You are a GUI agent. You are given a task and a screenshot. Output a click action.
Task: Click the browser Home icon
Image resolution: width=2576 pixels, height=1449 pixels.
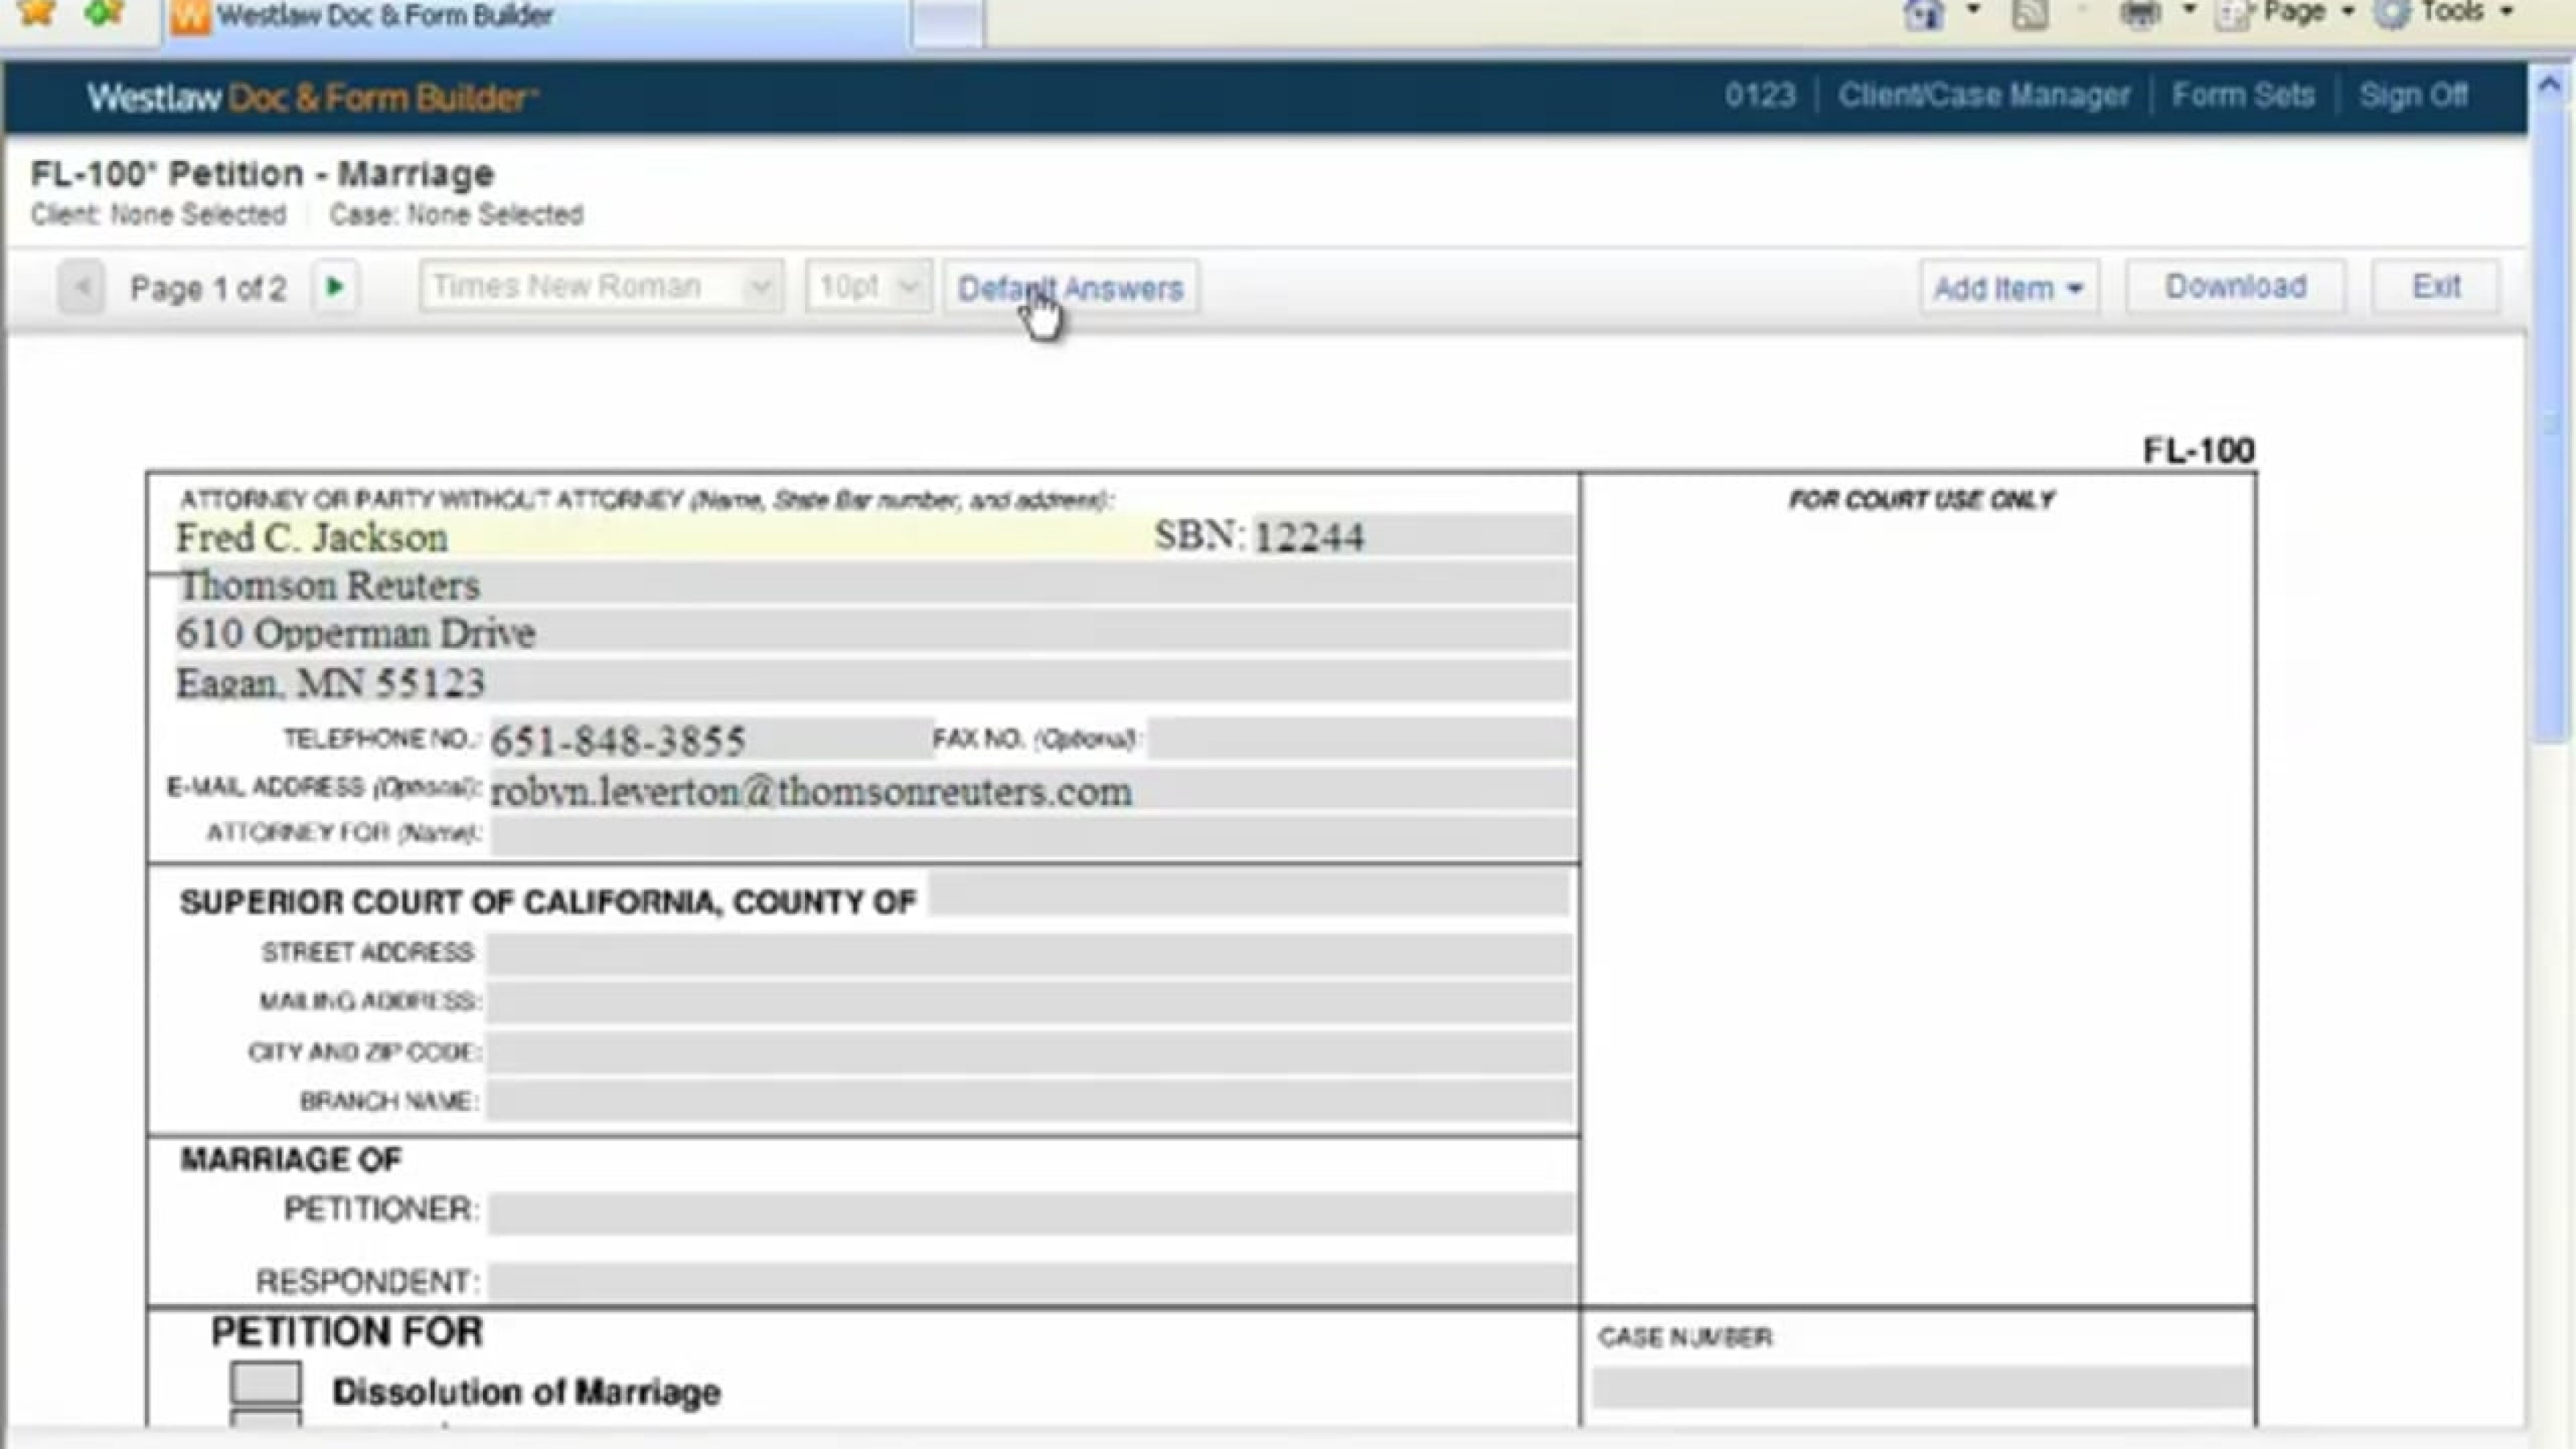[x=1924, y=14]
